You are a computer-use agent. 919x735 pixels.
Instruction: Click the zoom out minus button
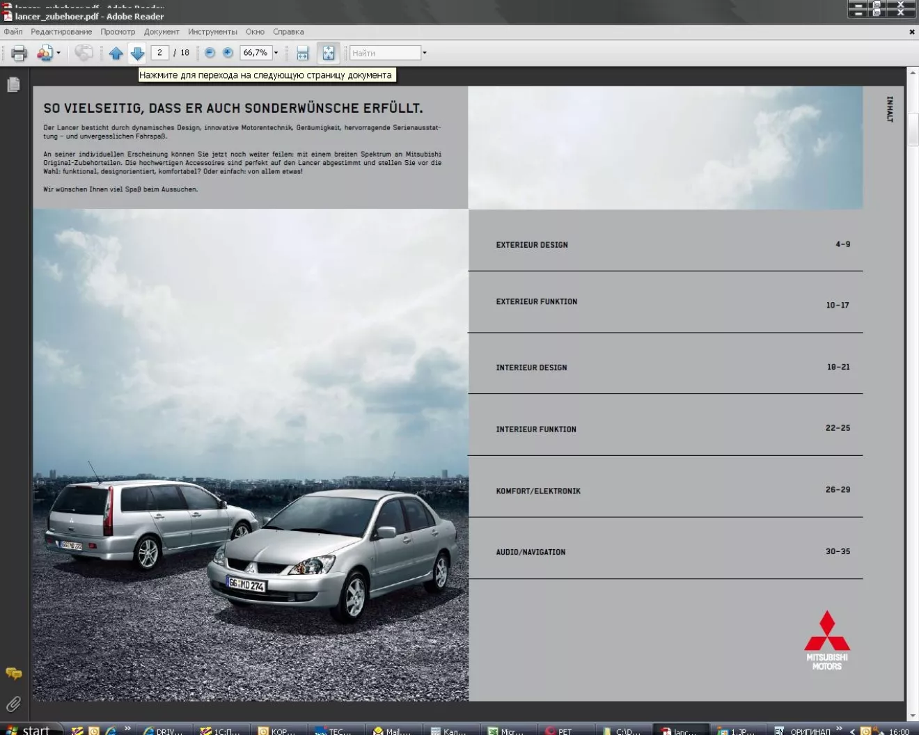point(210,53)
